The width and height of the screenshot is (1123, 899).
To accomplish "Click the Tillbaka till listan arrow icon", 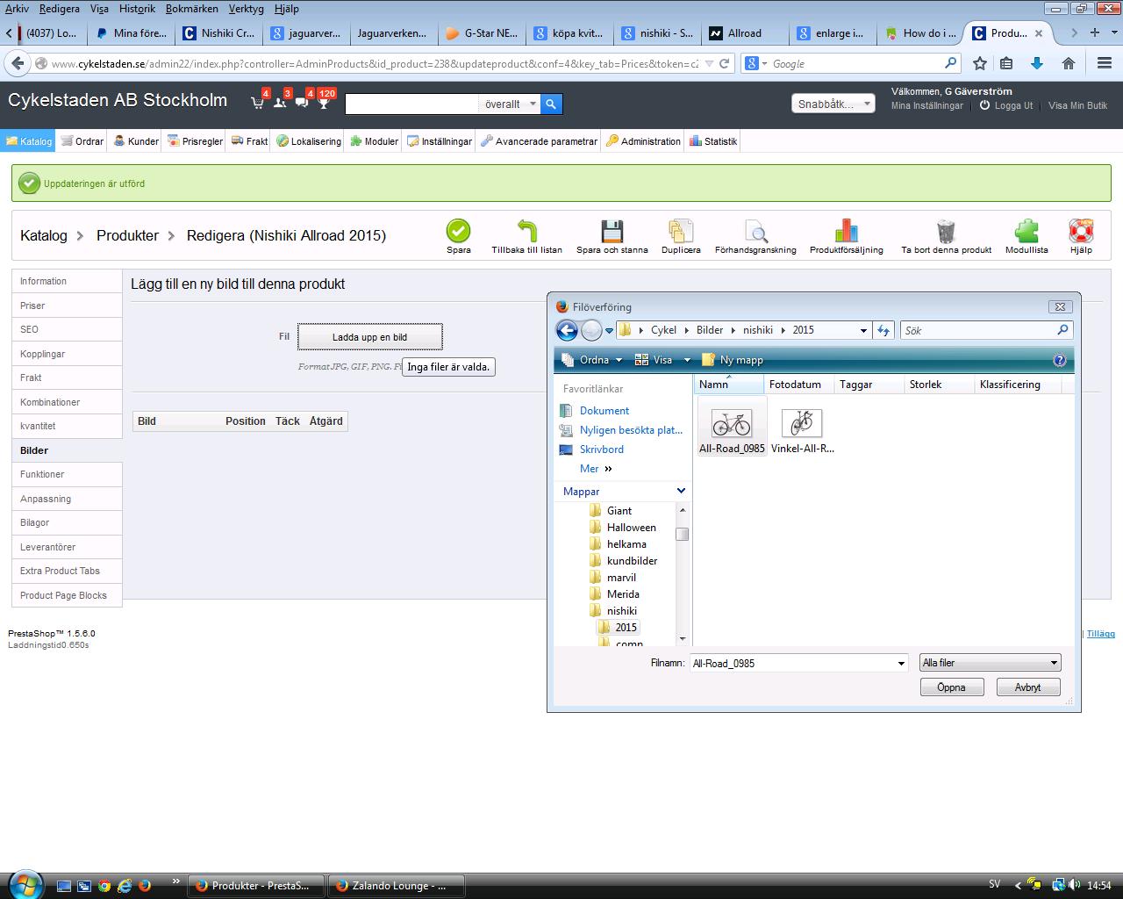I will click(x=526, y=231).
